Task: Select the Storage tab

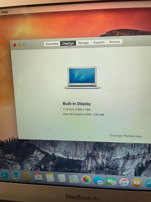Action: pyautogui.click(x=83, y=43)
